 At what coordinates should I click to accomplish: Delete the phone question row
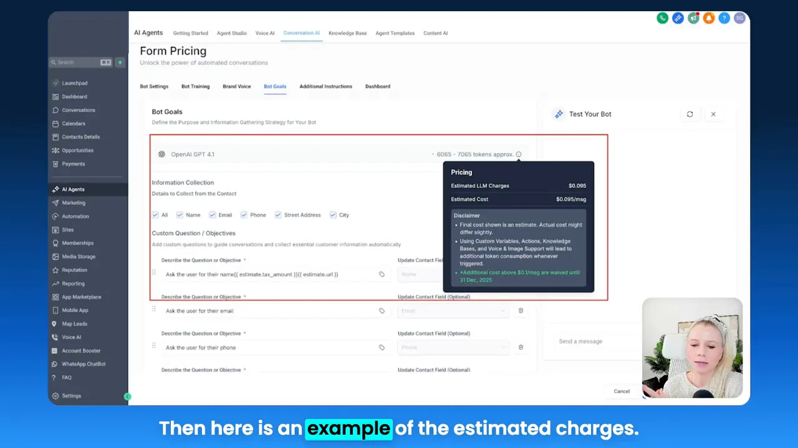tap(521, 348)
